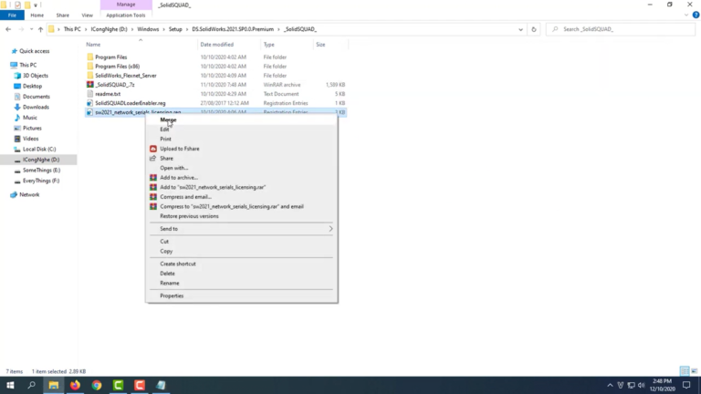Click the Upload to Fshare icon
This screenshot has width=701, height=394.
point(153,149)
